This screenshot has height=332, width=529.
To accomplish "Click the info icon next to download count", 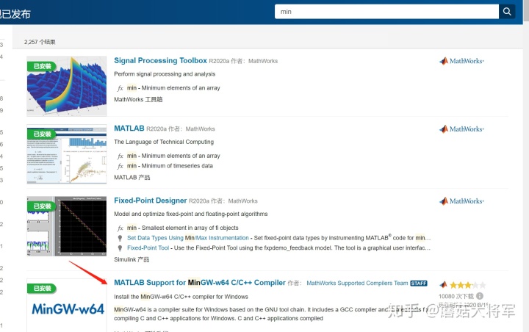I will tap(479, 296).
